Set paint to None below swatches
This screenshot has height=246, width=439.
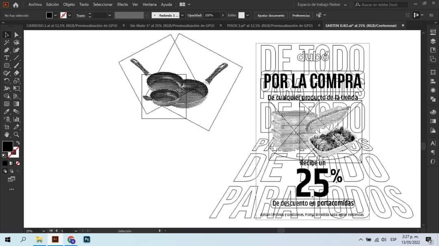coord(18,163)
